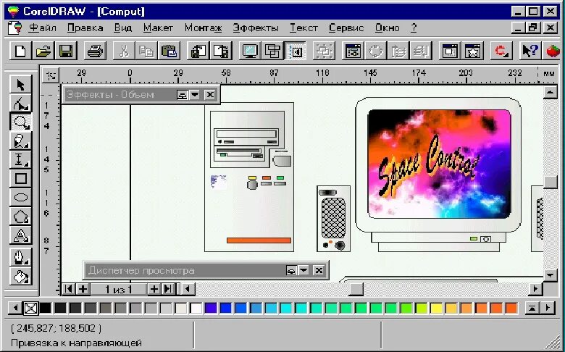The height and width of the screenshot is (352, 565).
Task: Click the New document icon
Action: click(x=20, y=51)
